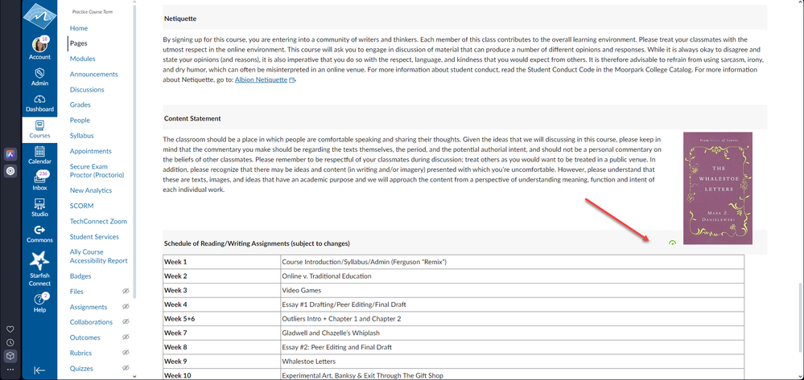Open the Help question mark icon
The height and width of the screenshot is (380, 804).
pyautogui.click(x=39, y=300)
